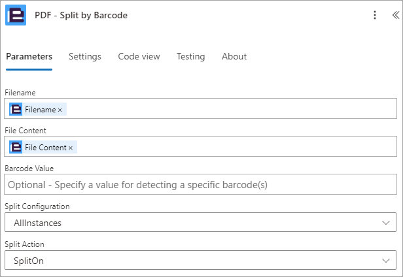
Task: Click the Encodian connector logo in header
Action: [16, 15]
